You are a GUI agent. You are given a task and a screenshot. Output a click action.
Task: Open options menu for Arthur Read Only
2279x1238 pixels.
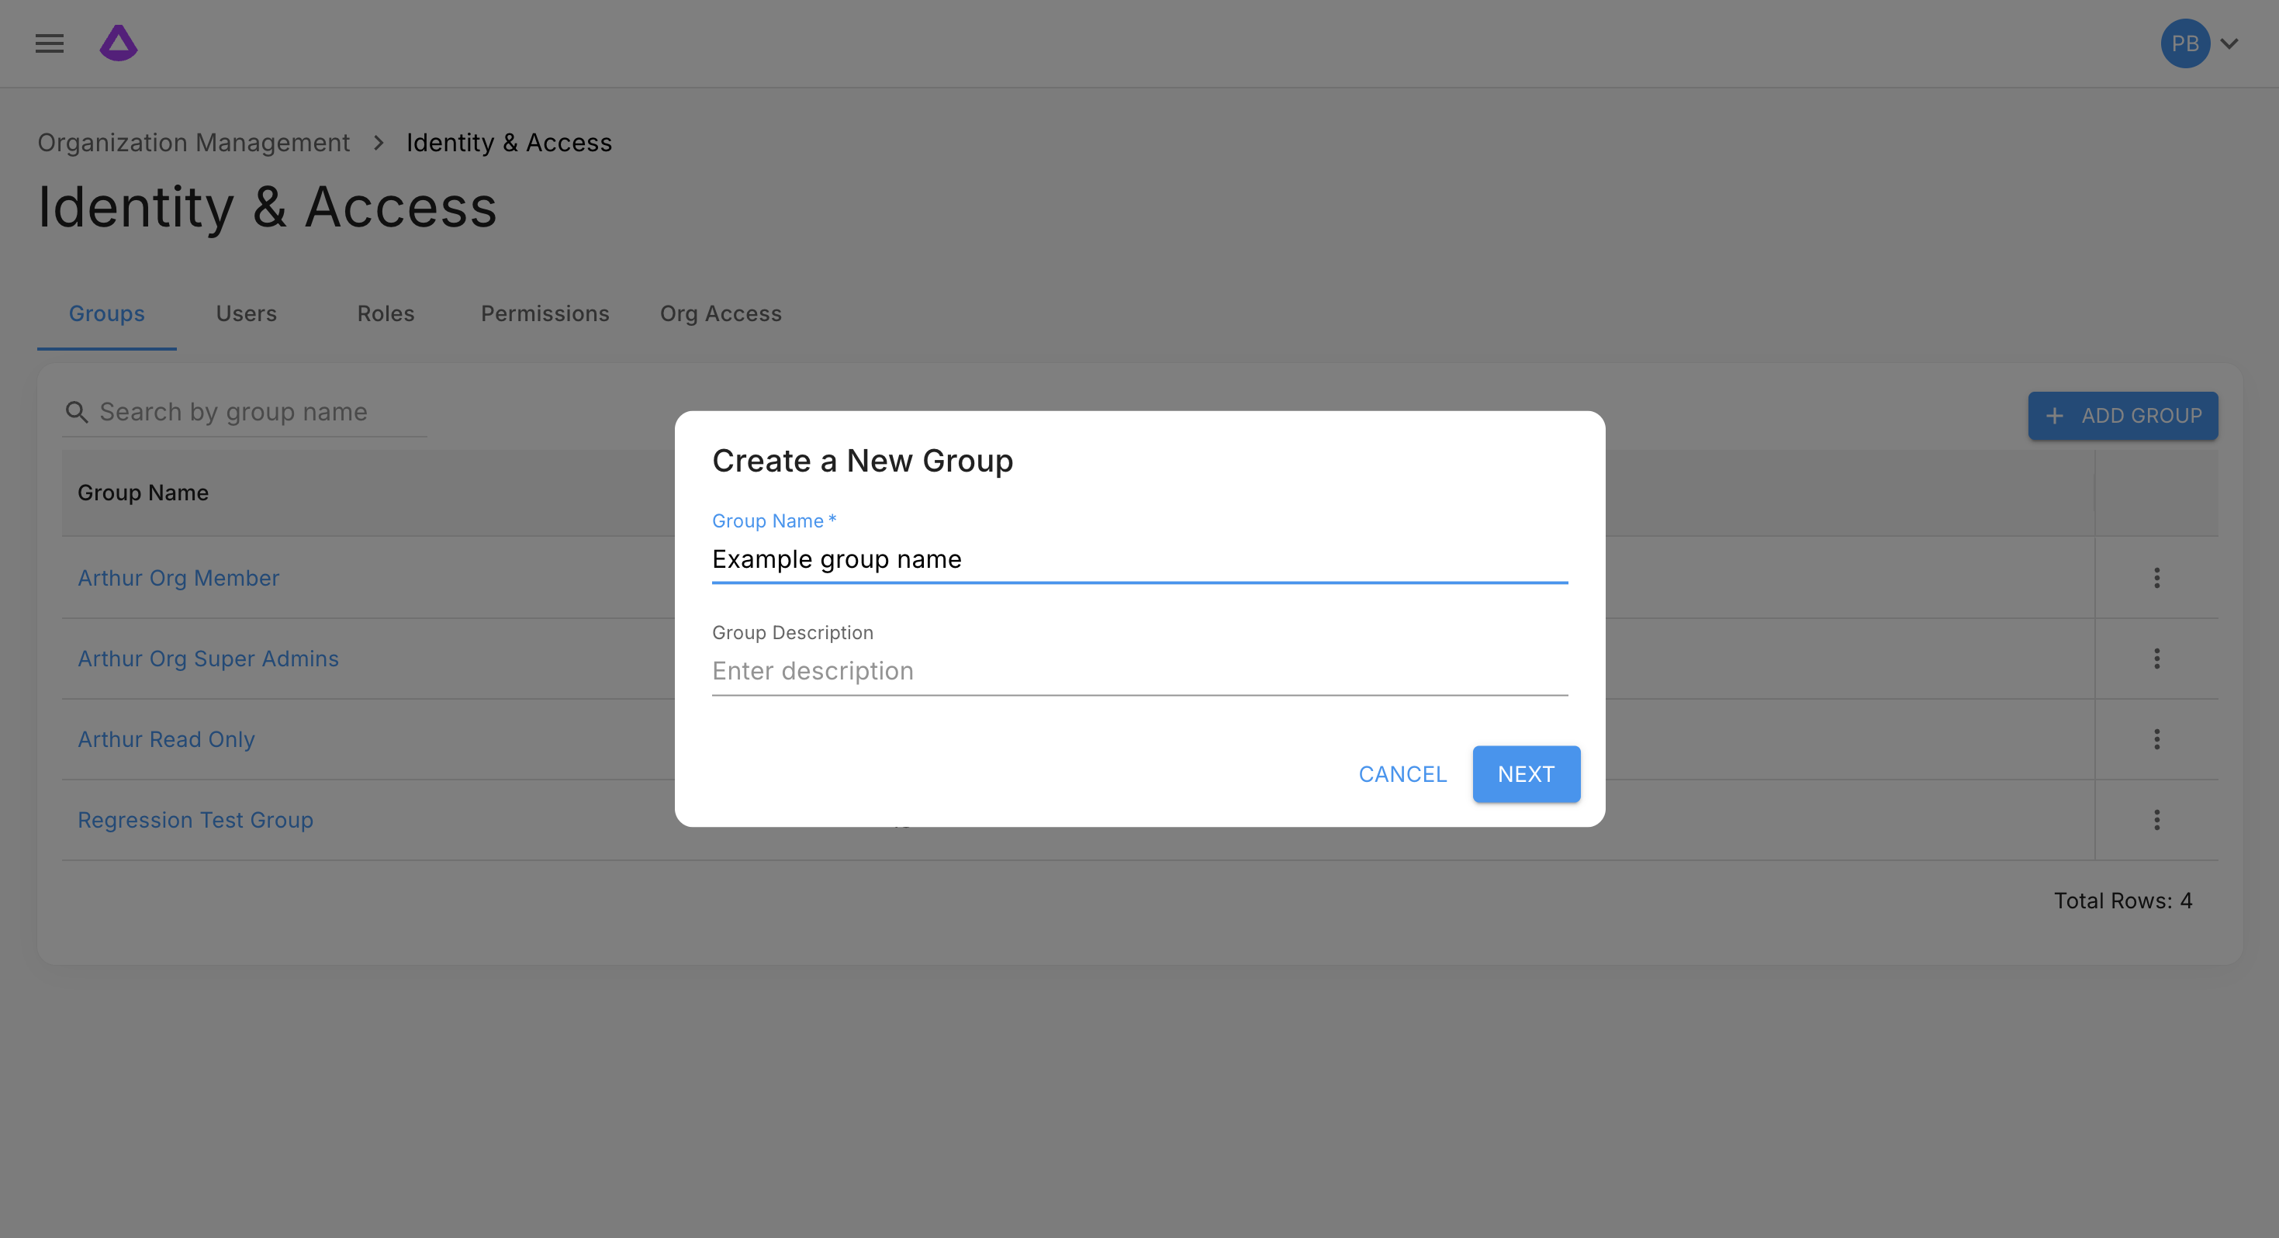2156,739
